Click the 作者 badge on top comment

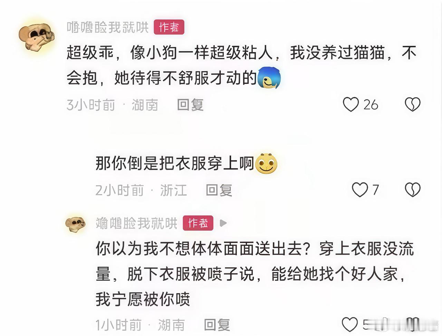169,27
